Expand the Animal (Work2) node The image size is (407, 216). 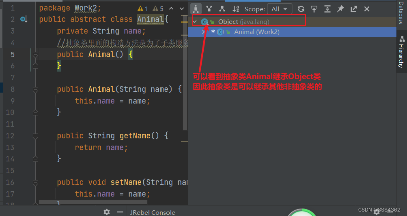204,32
